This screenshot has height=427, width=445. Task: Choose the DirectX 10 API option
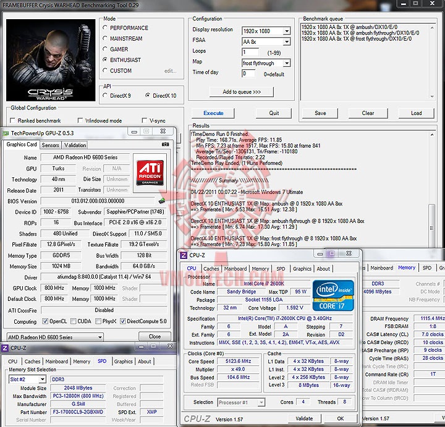pyautogui.click(x=148, y=95)
